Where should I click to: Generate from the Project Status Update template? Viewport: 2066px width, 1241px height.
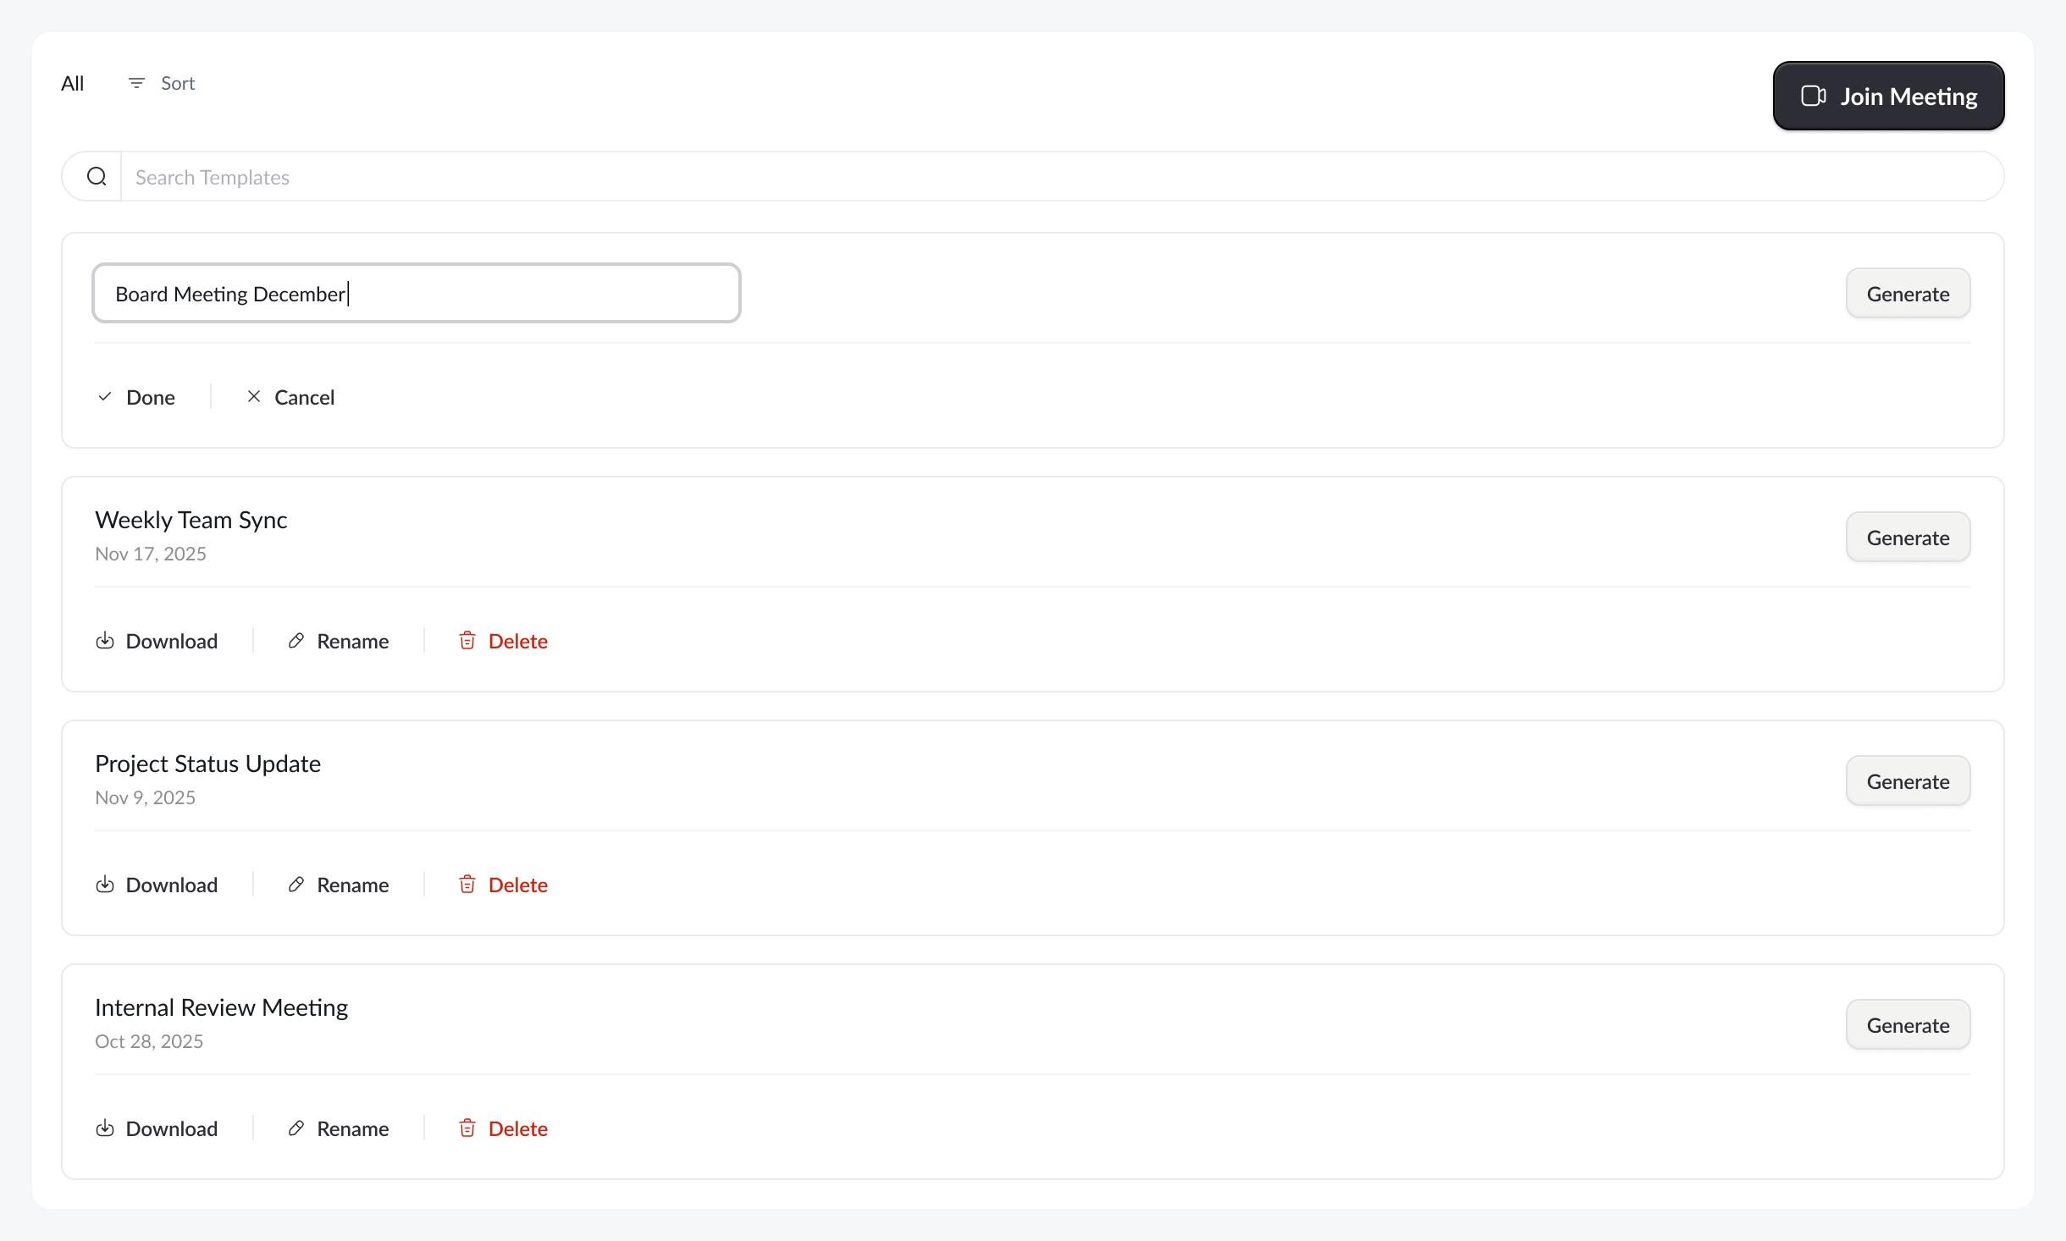point(1908,781)
